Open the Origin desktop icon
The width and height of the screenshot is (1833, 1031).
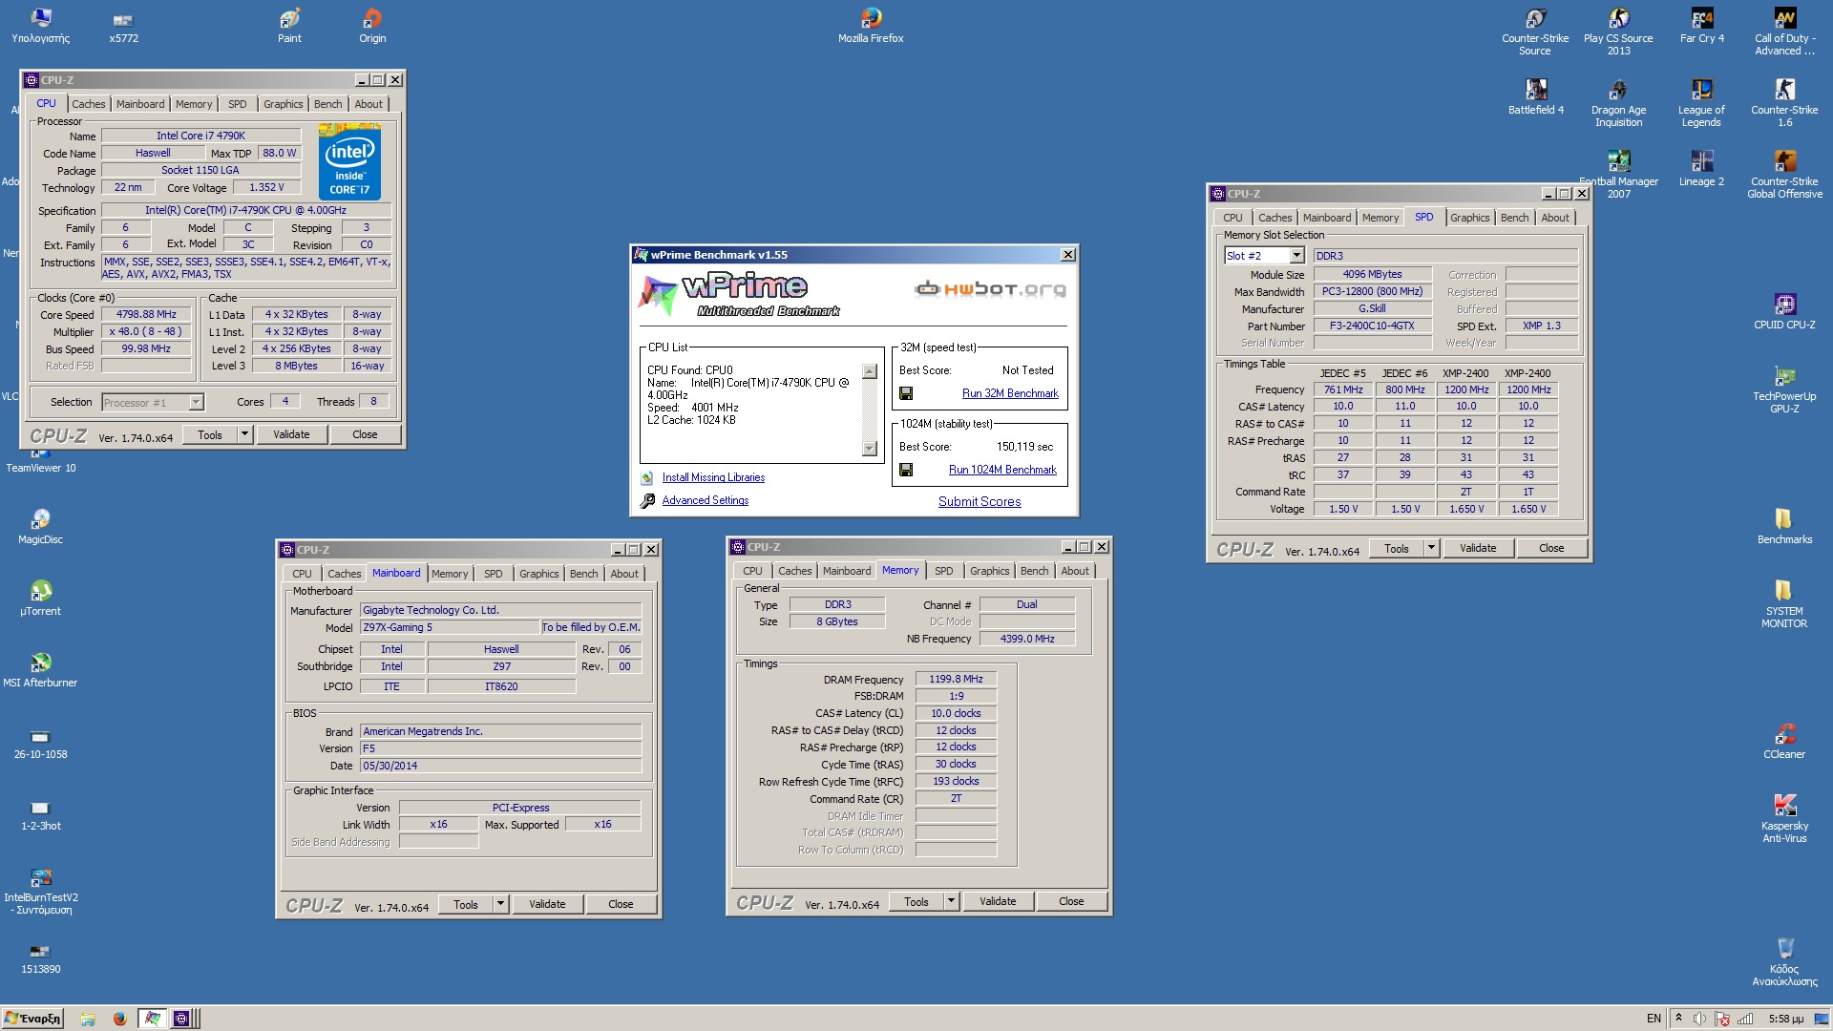point(372,26)
